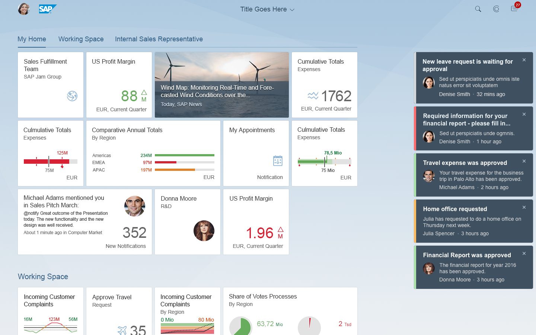
Task: Open the notifications icon with badge 27
Action: coord(514,9)
